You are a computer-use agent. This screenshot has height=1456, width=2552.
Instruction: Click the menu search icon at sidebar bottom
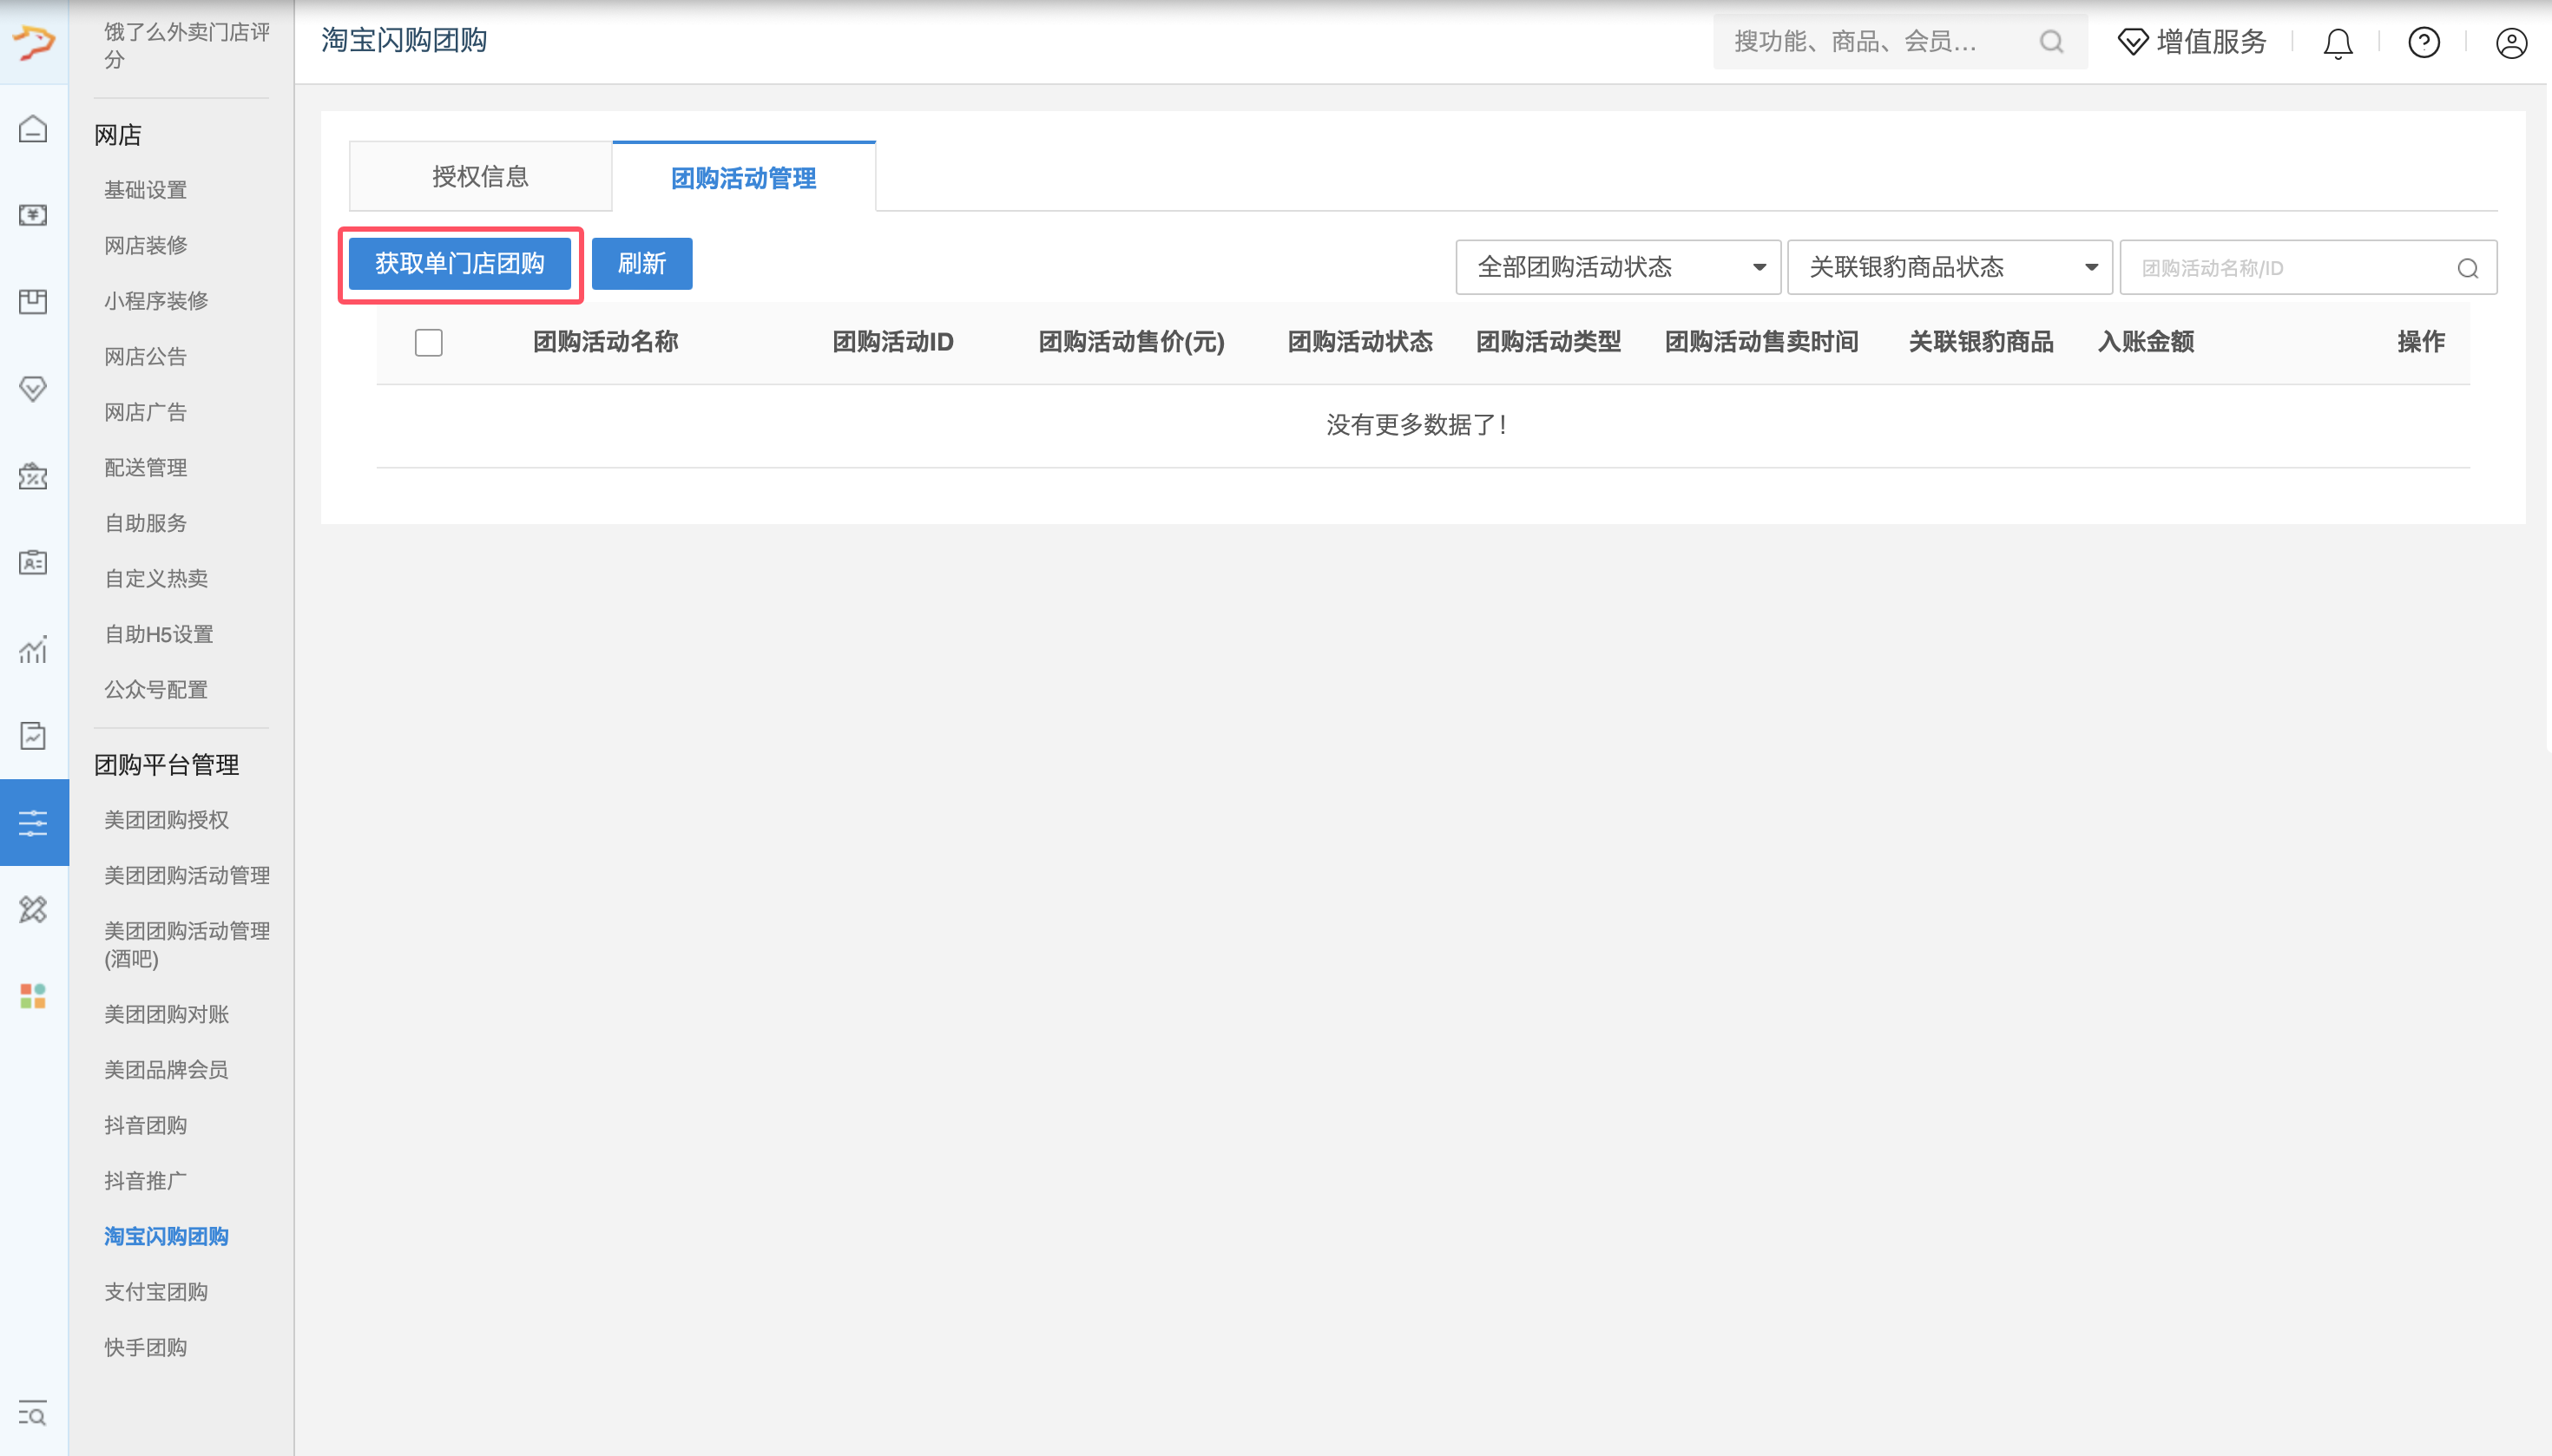pyautogui.click(x=33, y=1414)
